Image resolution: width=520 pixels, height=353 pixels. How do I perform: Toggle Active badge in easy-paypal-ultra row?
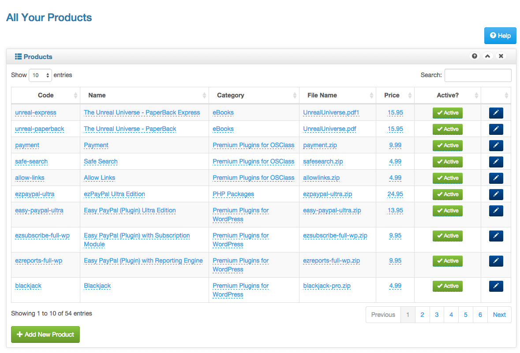[447, 211]
